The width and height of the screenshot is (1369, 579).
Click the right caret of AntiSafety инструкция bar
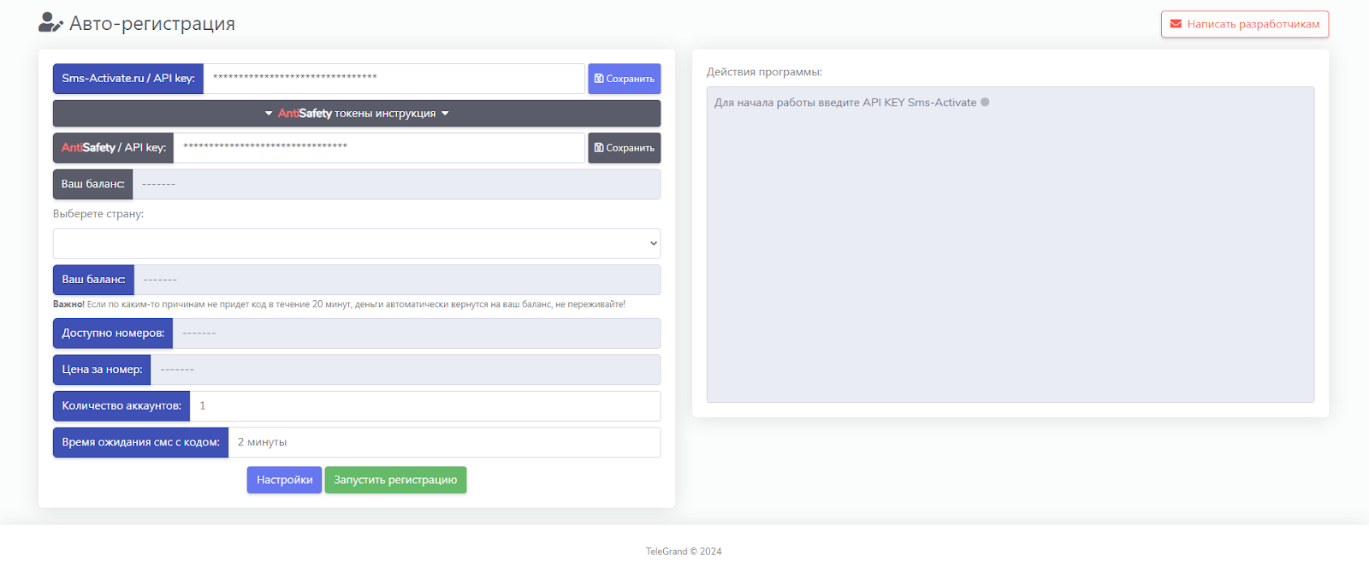445,114
